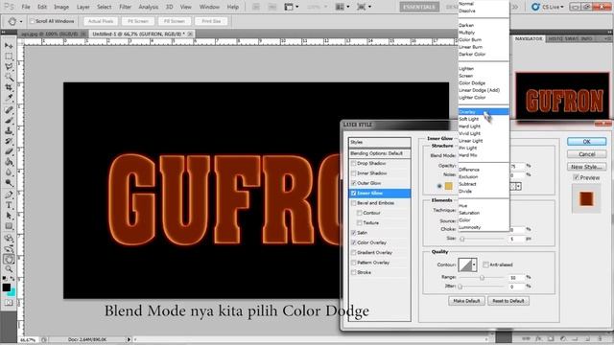This screenshot has height=345, width=614.
Task: Select the Pen tool
Action: click(9, 195)
